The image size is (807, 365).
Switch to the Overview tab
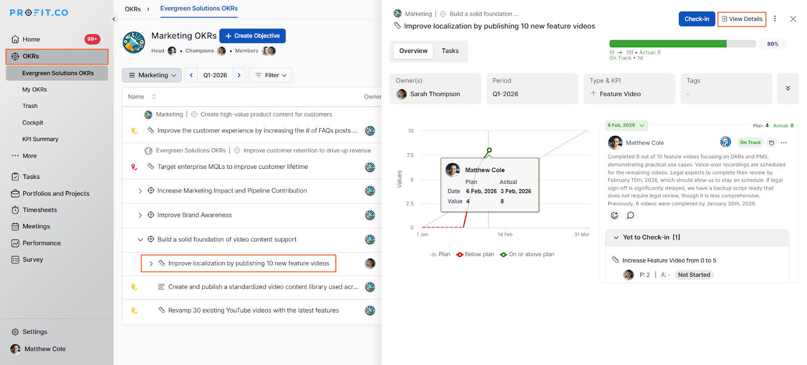pos(413,51)
